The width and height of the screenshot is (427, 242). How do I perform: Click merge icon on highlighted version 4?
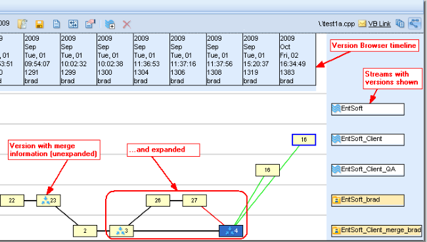pyautogui.click(x=229, y=231)
